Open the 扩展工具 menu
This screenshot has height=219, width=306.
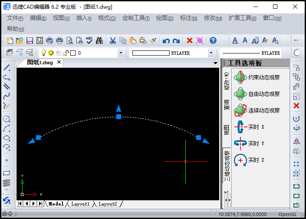point(242,18)
